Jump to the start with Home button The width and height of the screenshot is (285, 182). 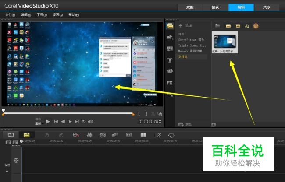click(56, 122)
